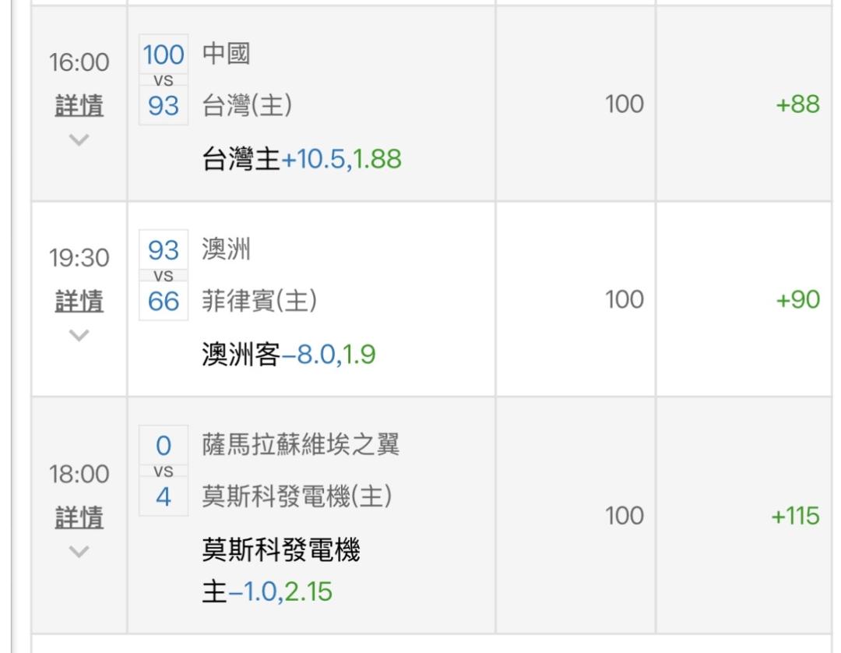Open 詳情 link for the 16:00 match
This screenshot has width=841, height=653.
click(79, 105)
